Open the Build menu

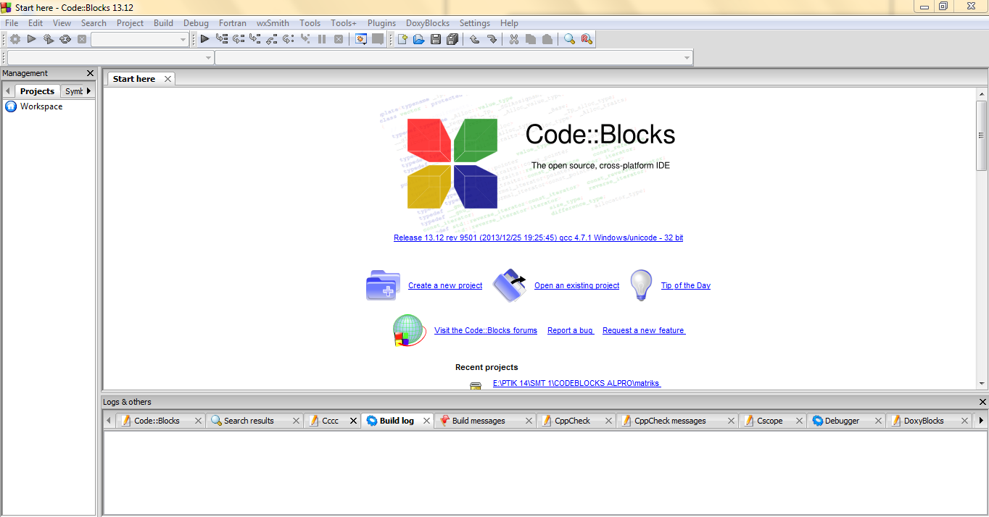coord(163,23)
